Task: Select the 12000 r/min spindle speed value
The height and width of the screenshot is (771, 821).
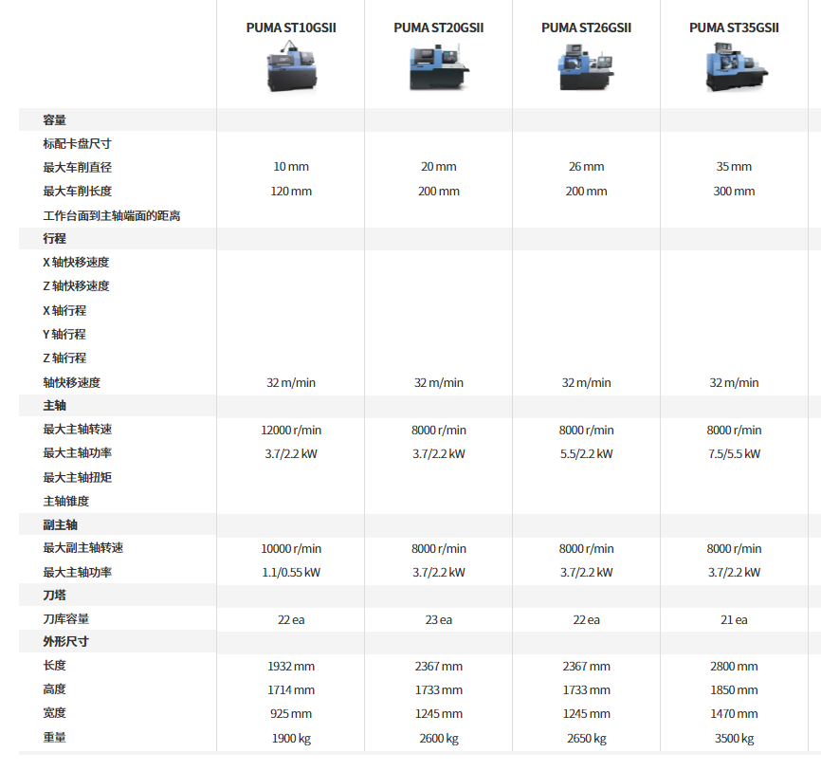Action: click(x=291, y=430)
